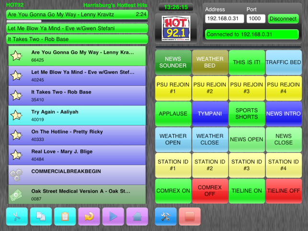Play the PSU REJOIN #4 button

pos(284,88)
